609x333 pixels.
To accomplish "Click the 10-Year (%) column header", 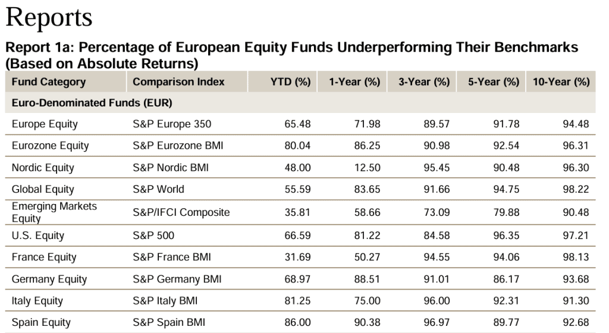I will (x=561, y=82).
